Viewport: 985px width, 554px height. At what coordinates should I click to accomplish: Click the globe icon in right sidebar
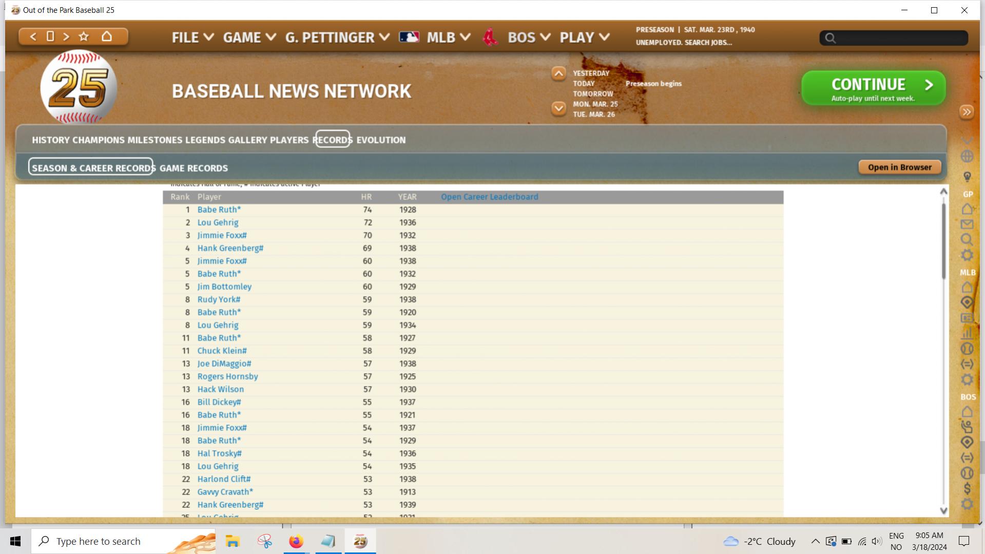pyautogui.click(x=967, y=156)
